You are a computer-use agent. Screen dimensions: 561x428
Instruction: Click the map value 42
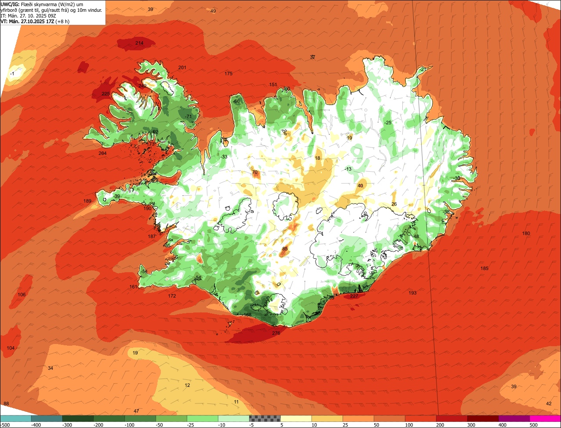pyautogui.click(x=549, y=403)
